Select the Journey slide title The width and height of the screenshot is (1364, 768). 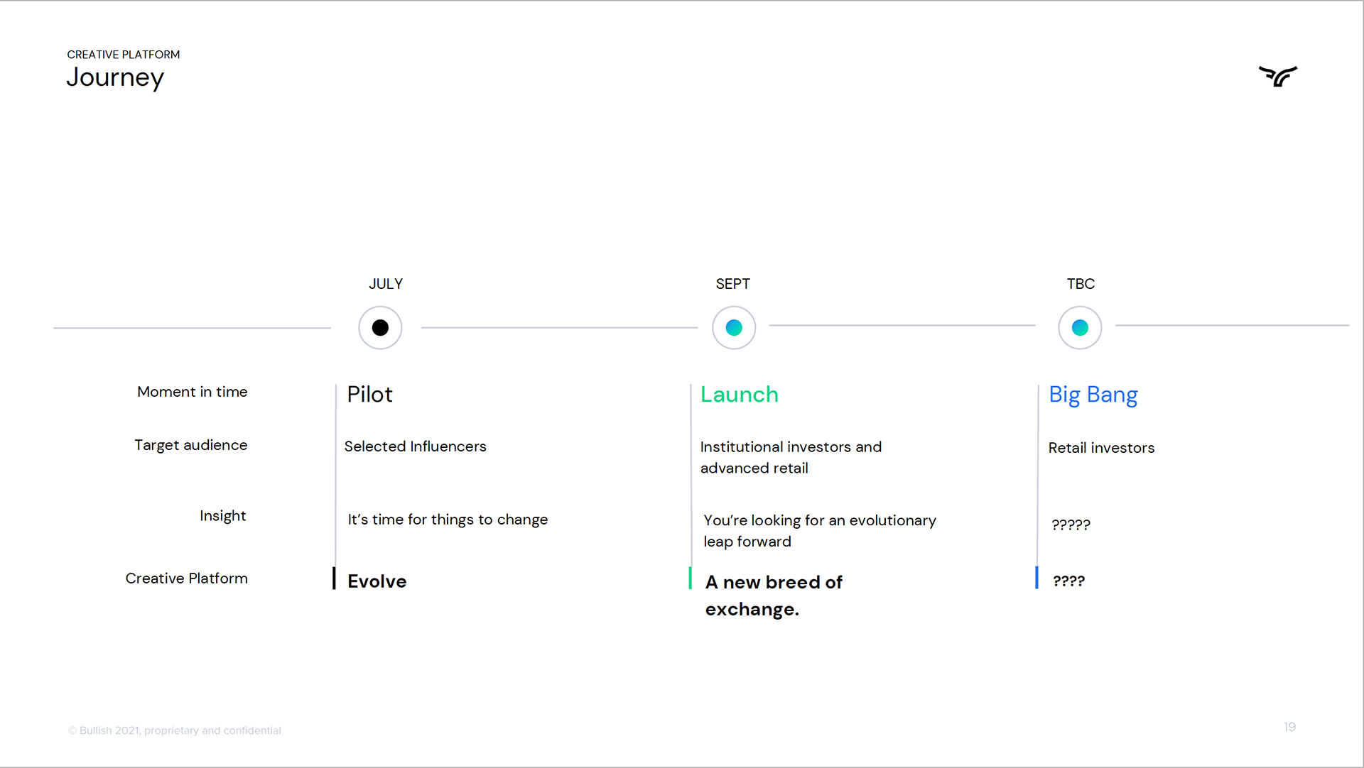point(115,77)
